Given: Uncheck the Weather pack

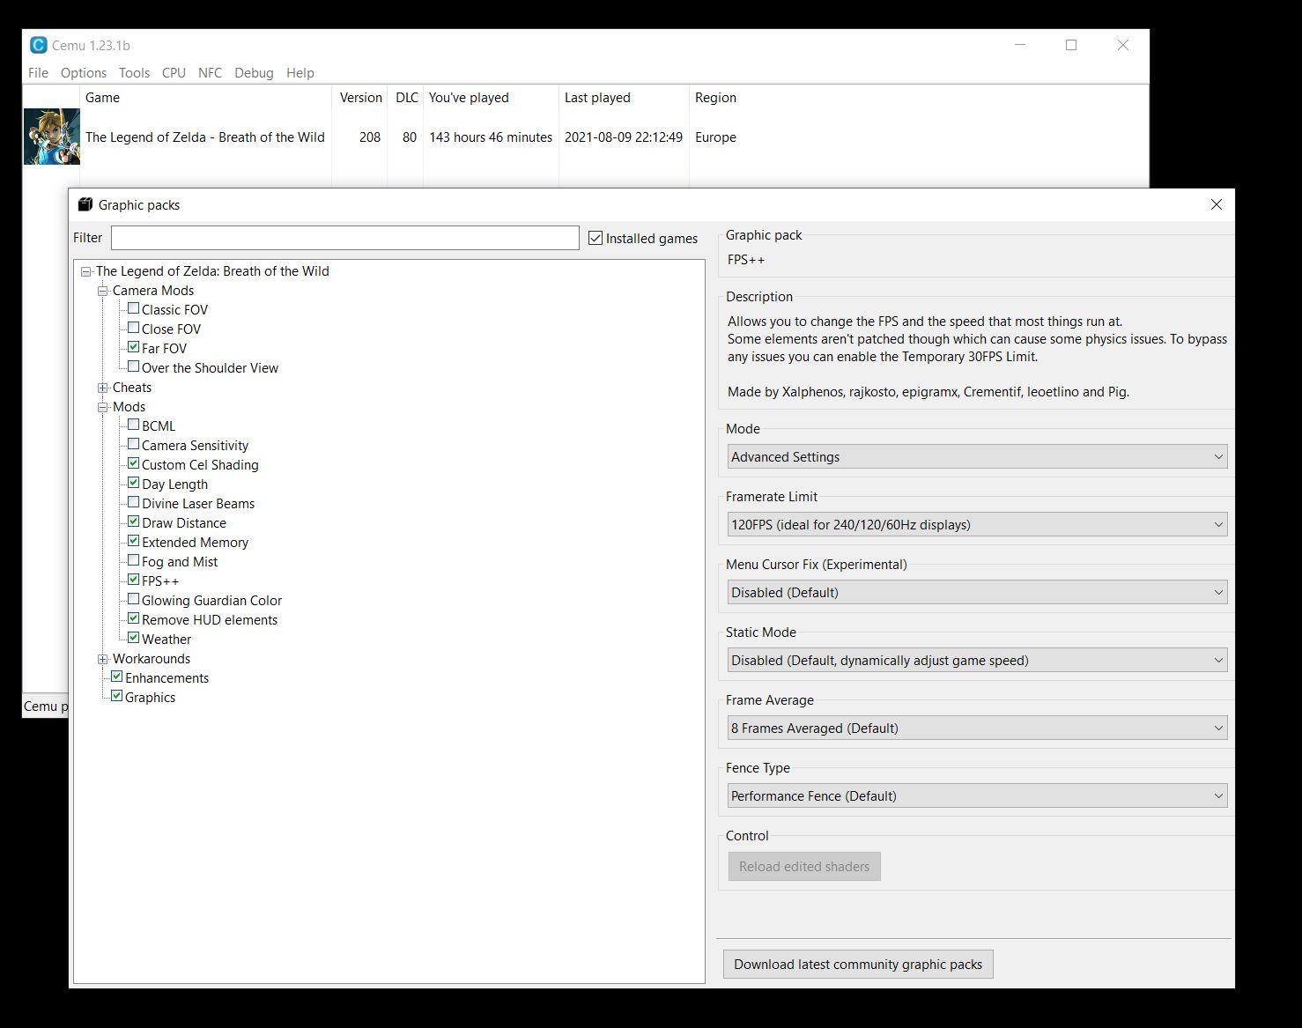Looking at the screenshot, I should click(133, 638).
